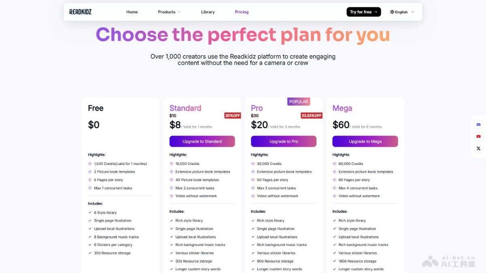This screenshot has height=273, width=486.
Task: Open the Discord icon in side panel
Action: (478, 125)
